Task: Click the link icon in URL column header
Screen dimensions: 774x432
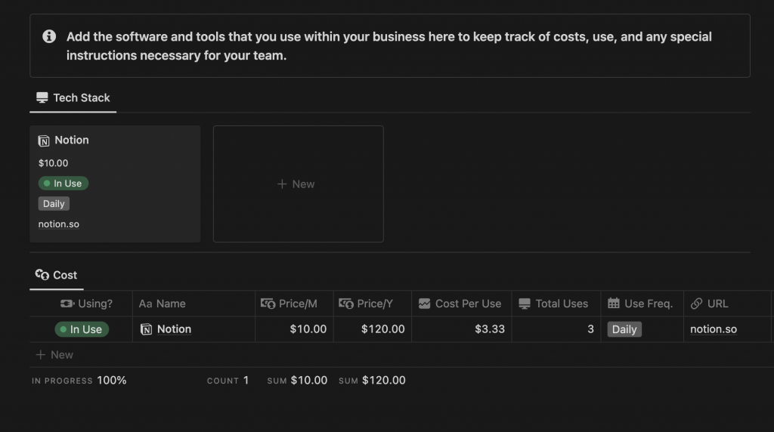Action: (x=697, y=304)
